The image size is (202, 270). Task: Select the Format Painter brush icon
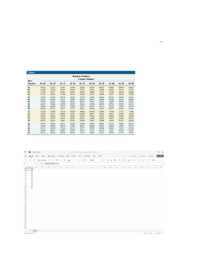pyautogui.click(x=34, y=160)
